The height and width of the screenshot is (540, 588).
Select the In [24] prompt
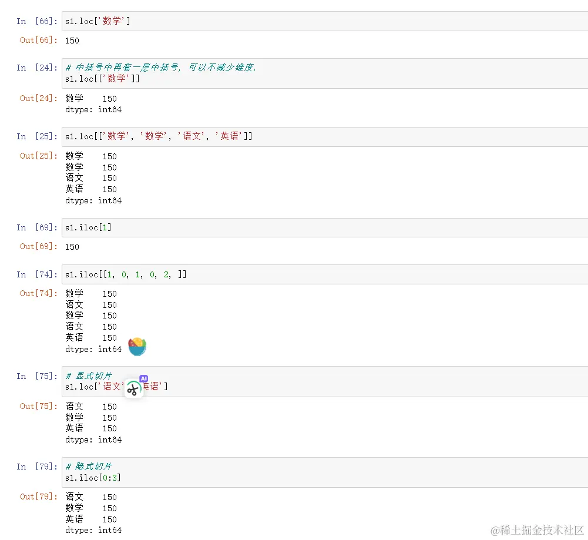click(x=37, y=68)
